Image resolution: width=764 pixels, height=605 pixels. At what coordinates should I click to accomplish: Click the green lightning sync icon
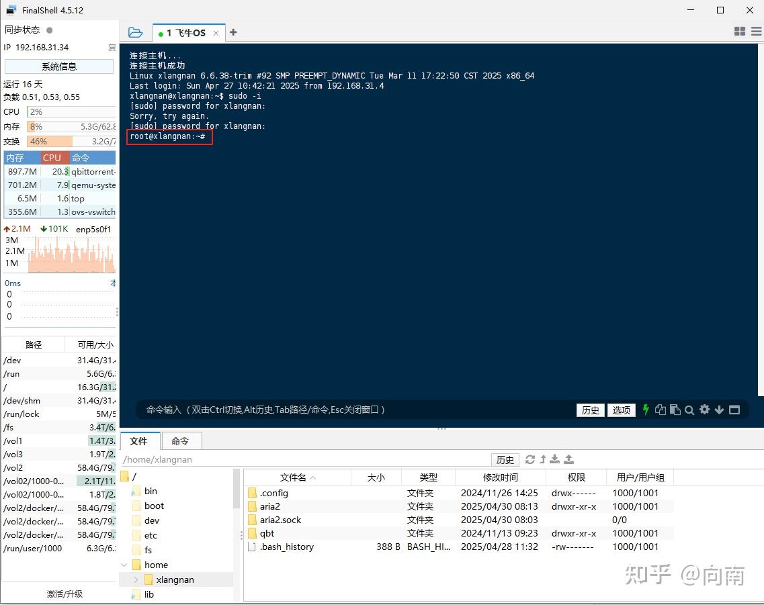645,410
